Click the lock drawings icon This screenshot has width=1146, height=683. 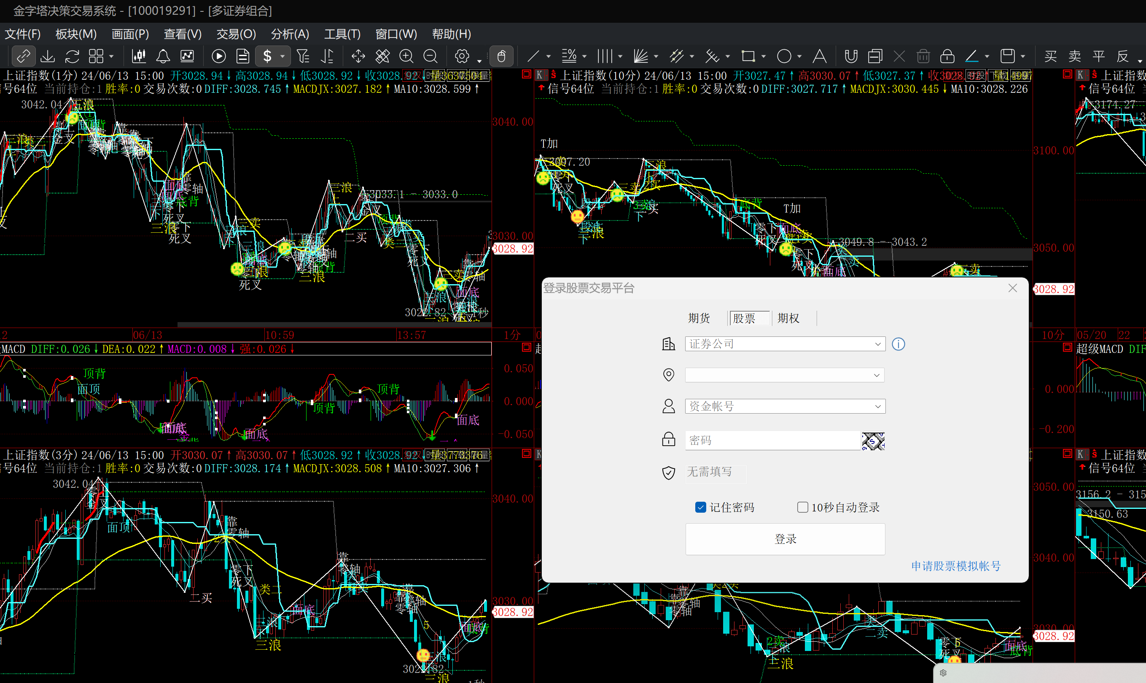[x=947, y=56]
